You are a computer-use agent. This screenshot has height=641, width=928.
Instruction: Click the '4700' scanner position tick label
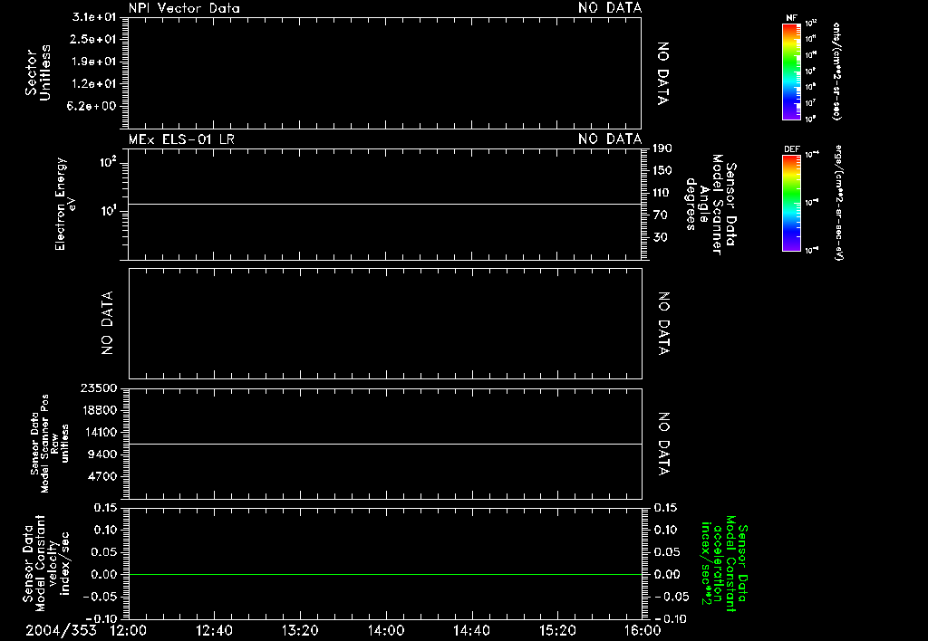coord(102,476)
